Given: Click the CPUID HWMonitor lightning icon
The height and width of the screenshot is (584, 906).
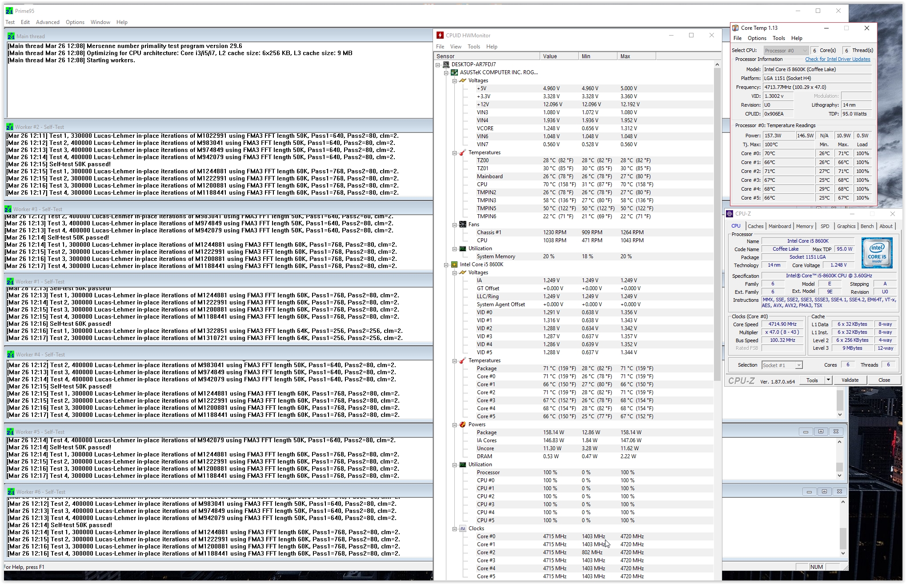Looking at the screenshot, I should click(x=440, y=36).
